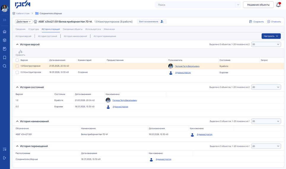Go to Home via sidebar house icon
The width and height of the screenshot is (286, 169).
coord(4,31)
